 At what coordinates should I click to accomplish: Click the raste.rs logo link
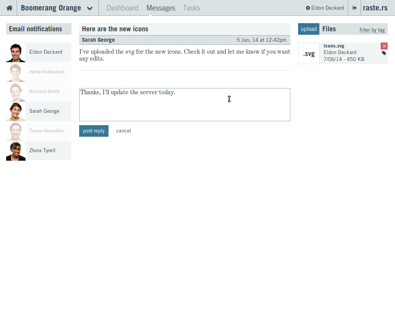pos(375,8)
